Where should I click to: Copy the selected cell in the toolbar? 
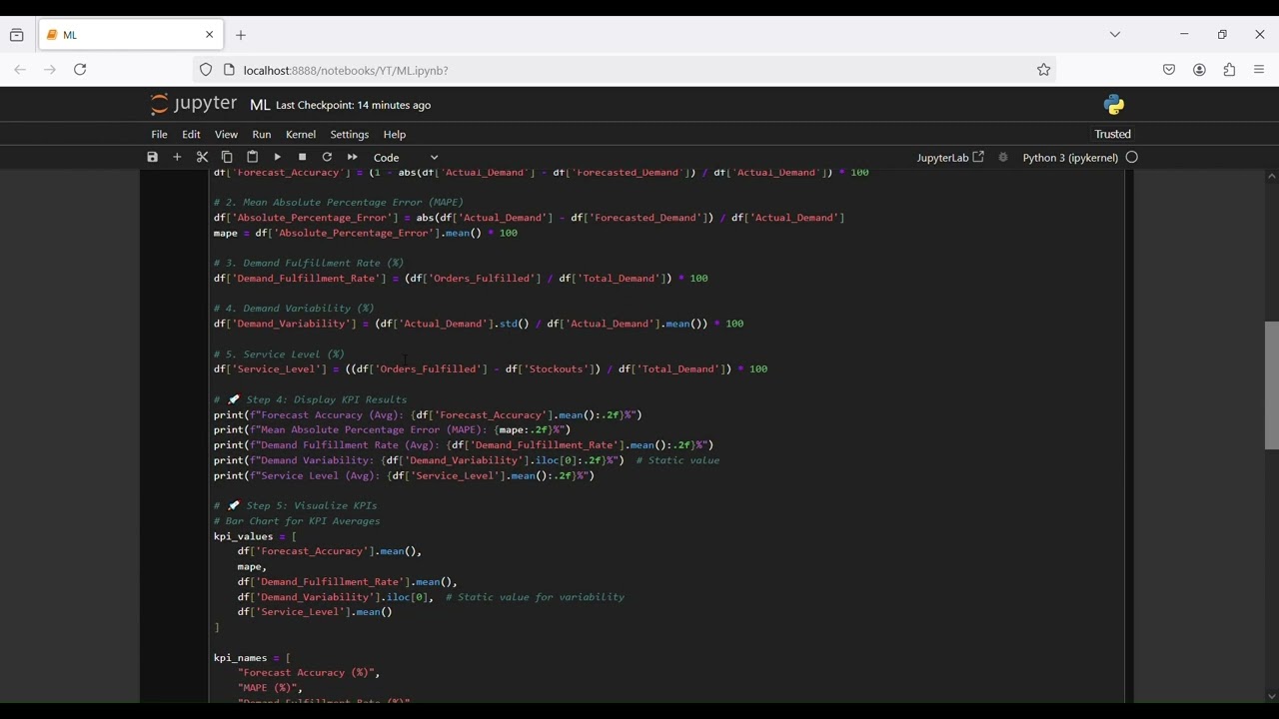[x=228, y=158]
